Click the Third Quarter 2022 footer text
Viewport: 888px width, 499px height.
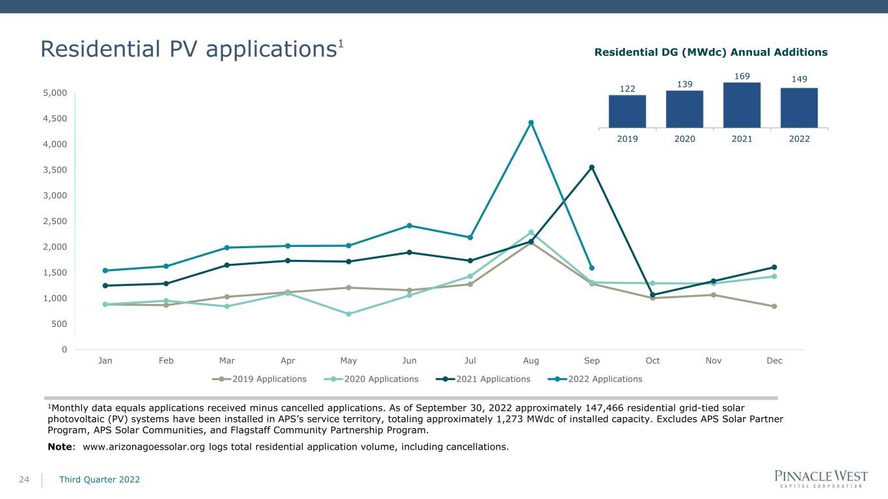[100, 480]
